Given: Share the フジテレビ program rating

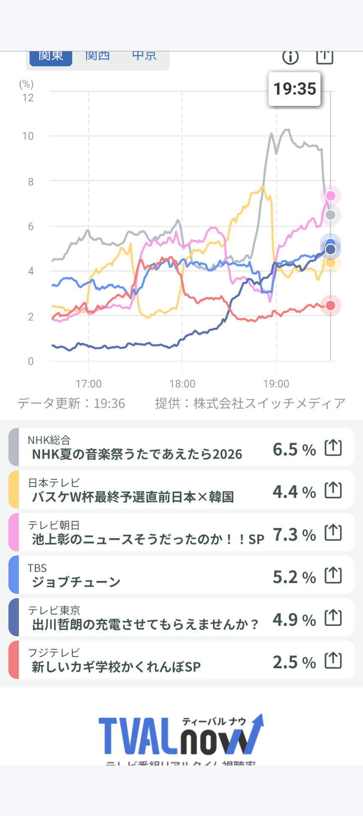Looking at the screenshot, I should coord(333,660).
